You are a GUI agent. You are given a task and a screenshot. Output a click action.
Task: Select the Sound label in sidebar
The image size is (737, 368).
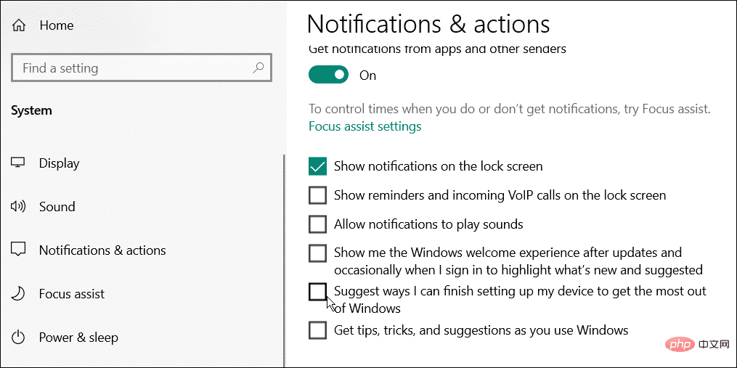(x=57, y=207)
